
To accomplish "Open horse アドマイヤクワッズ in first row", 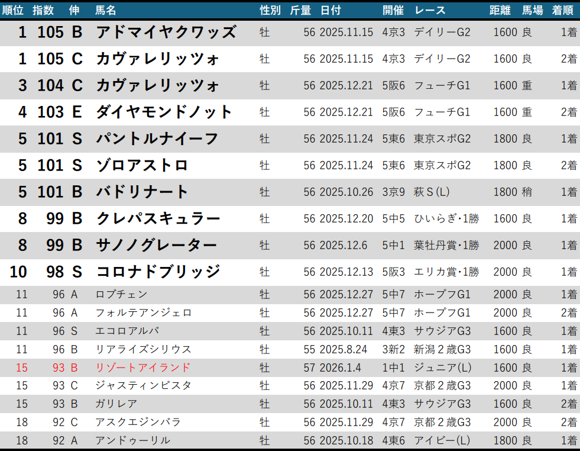I will pos(166,32).
